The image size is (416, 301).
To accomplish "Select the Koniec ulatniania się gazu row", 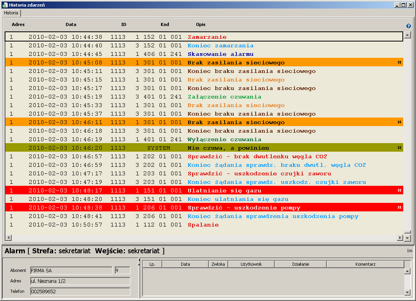I will coord(204,199).
